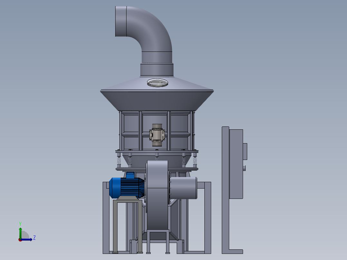The image size is (347, 260).
Task: Select the blue electric motor body
Action: point(127,188)
